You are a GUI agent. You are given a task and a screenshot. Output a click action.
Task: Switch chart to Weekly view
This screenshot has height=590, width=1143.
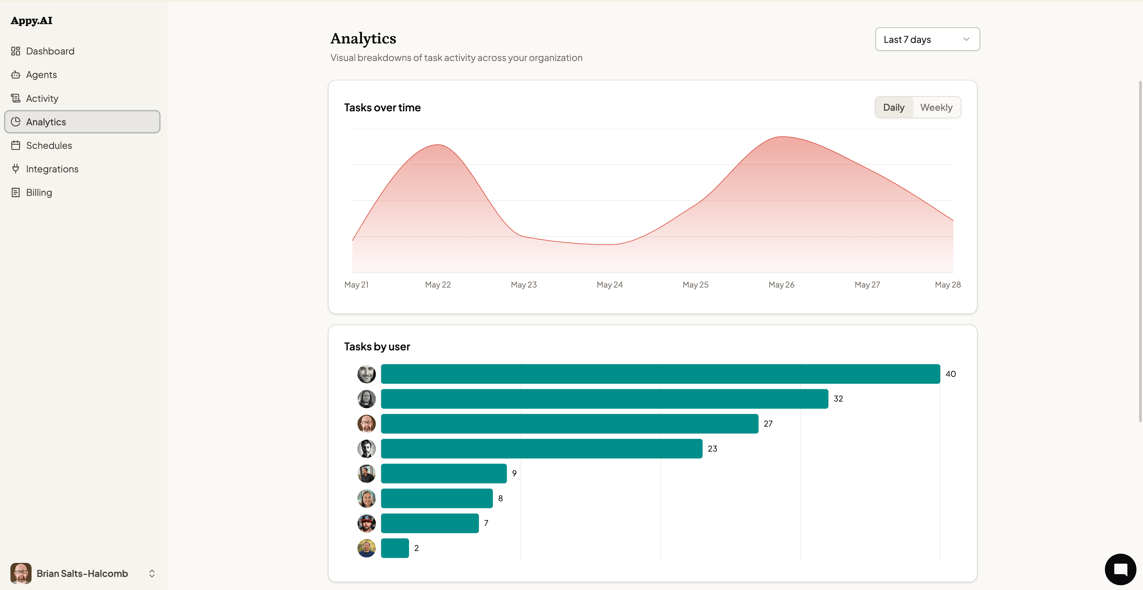tap(936, 107)
